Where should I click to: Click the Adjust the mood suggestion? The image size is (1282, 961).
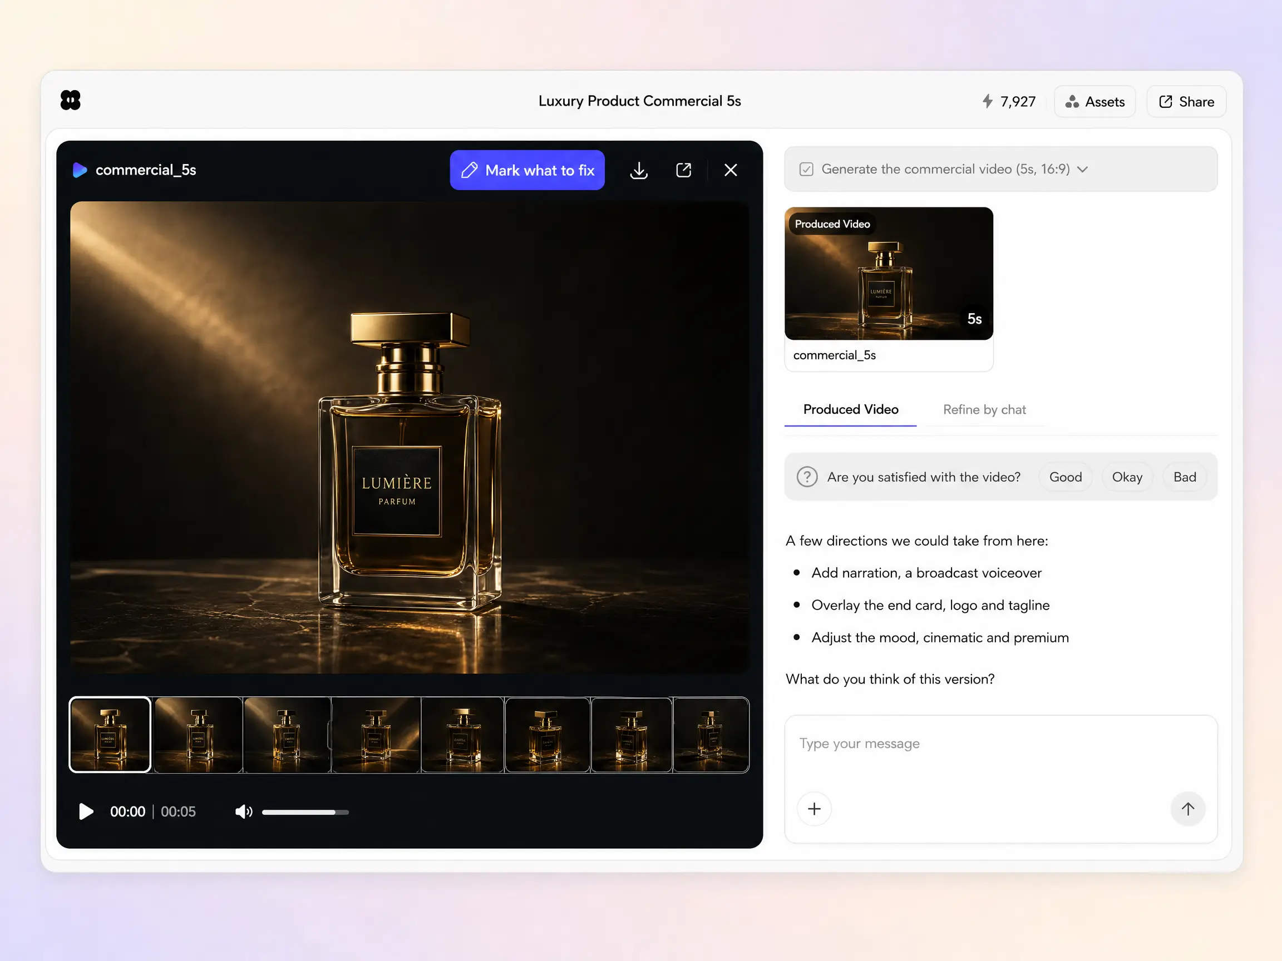(940, 637)
